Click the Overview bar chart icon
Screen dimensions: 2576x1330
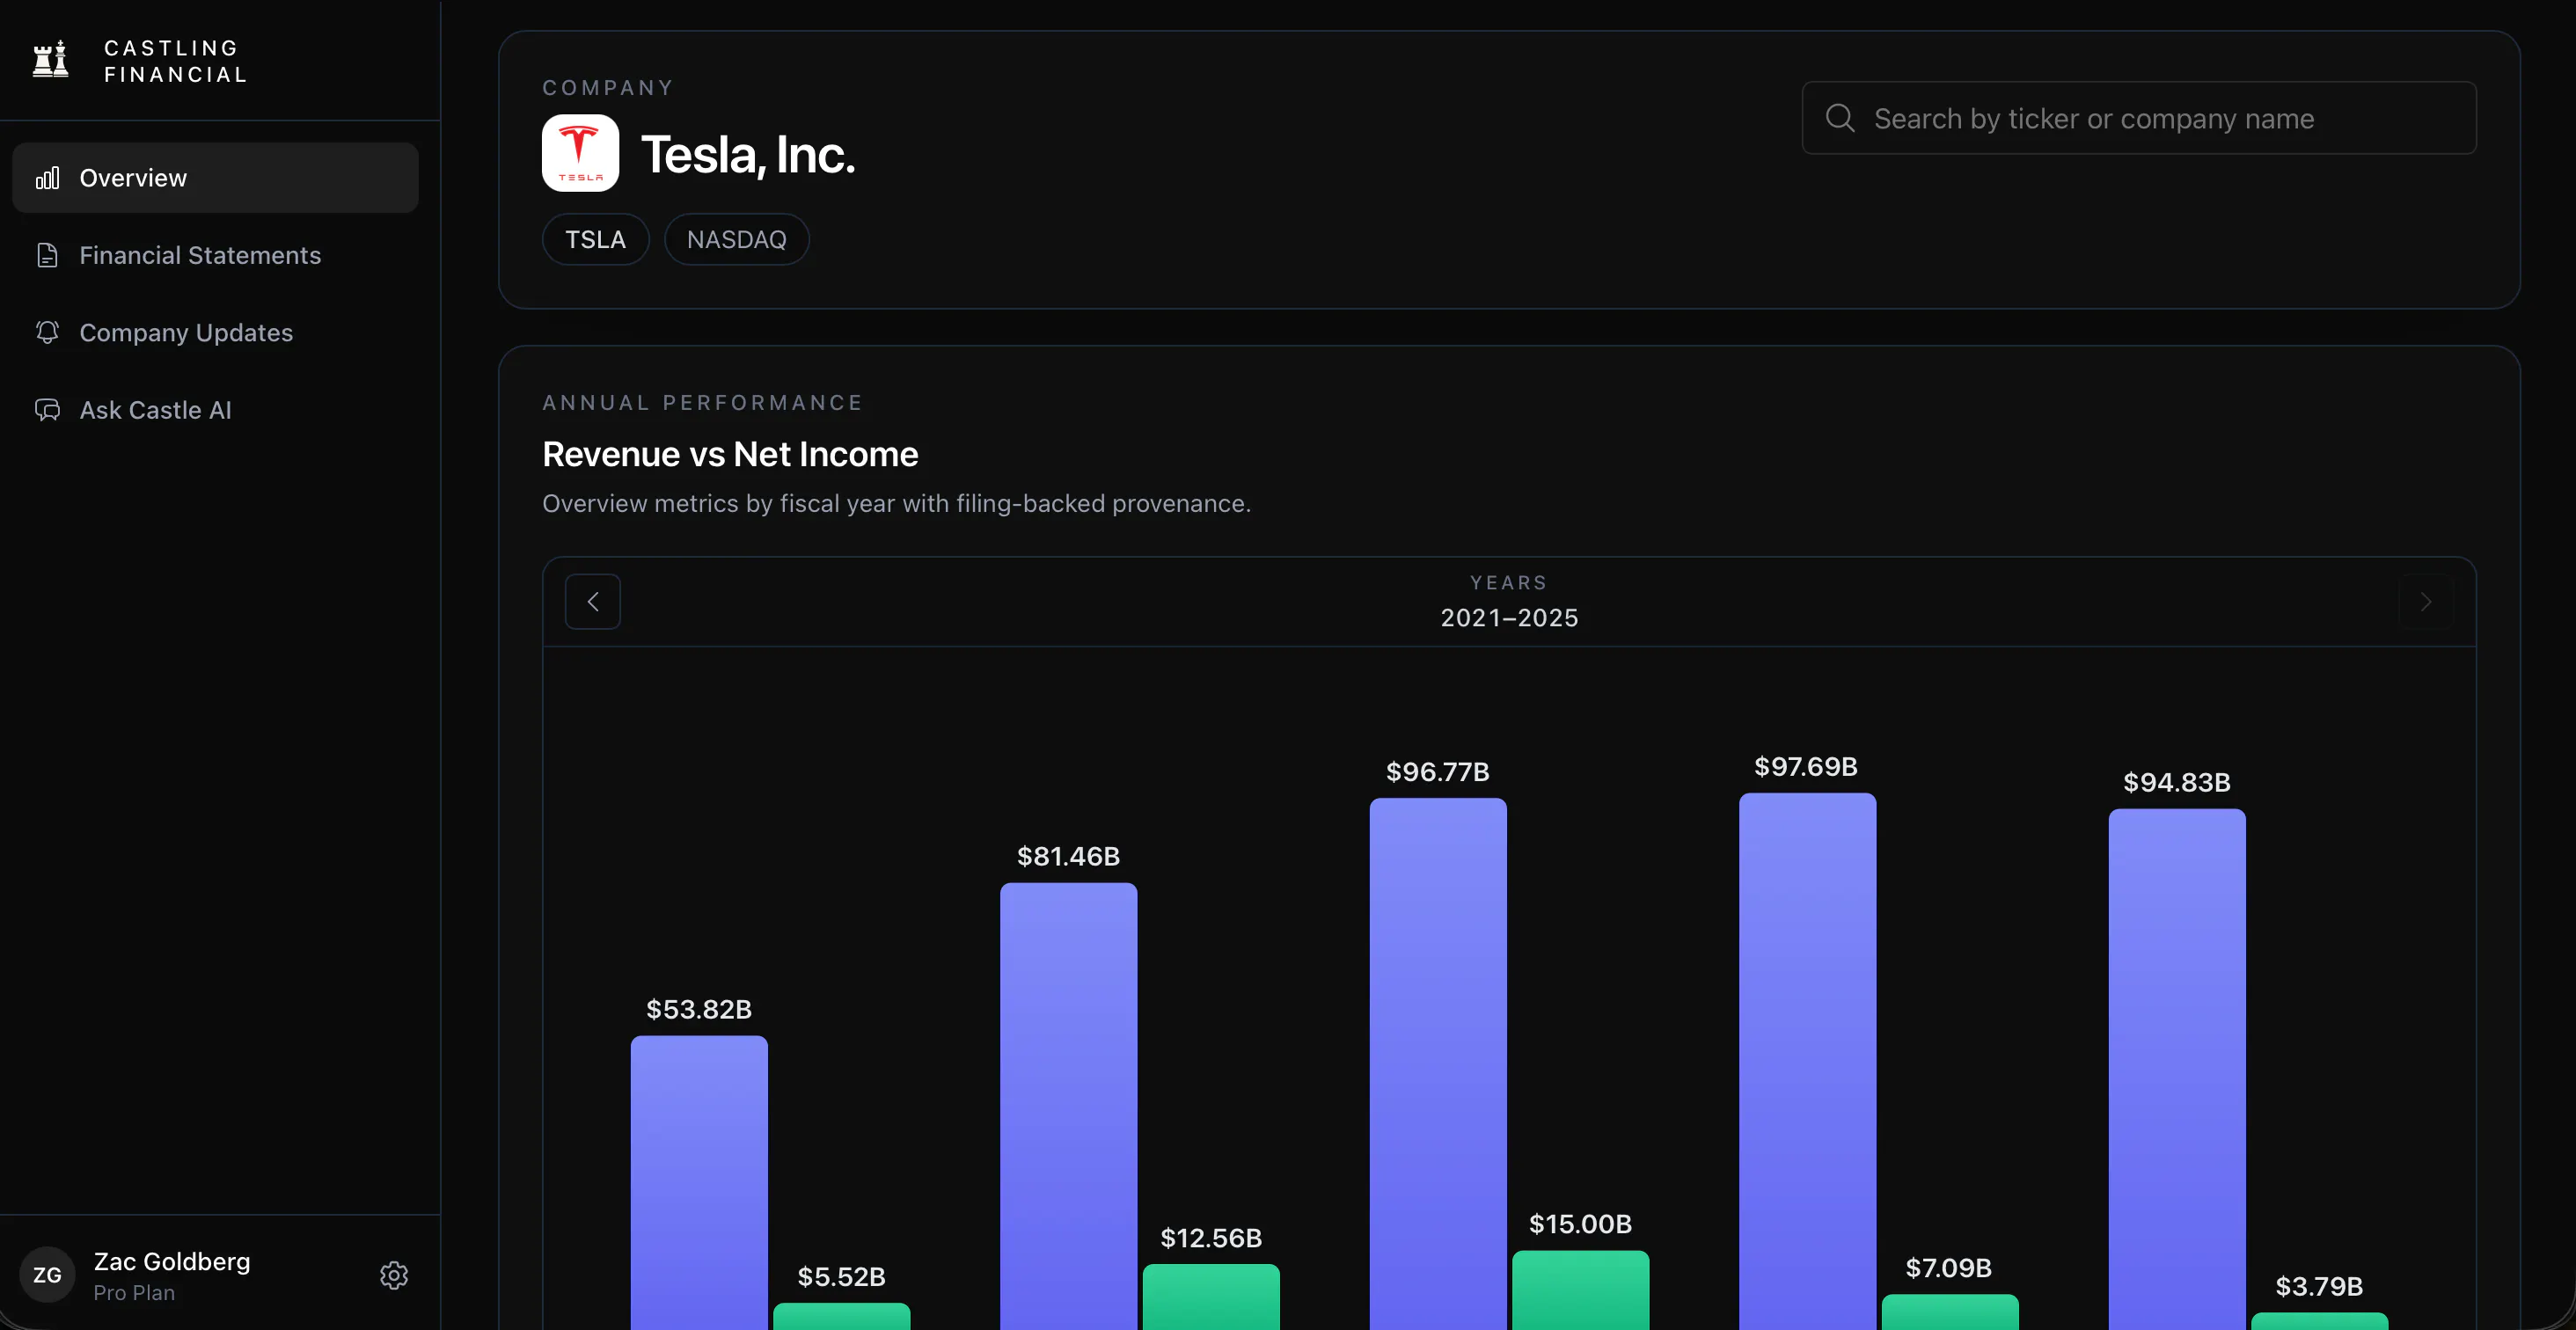[47, 178]
